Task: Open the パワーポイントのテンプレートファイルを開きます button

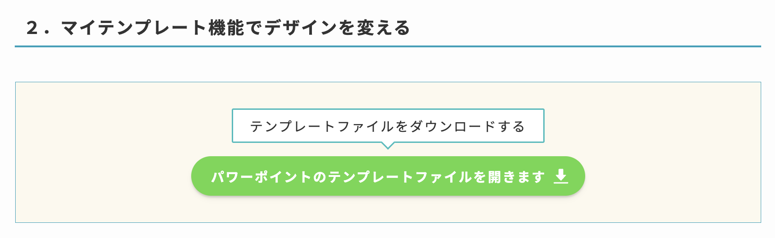Action: (x=388, y=176)
